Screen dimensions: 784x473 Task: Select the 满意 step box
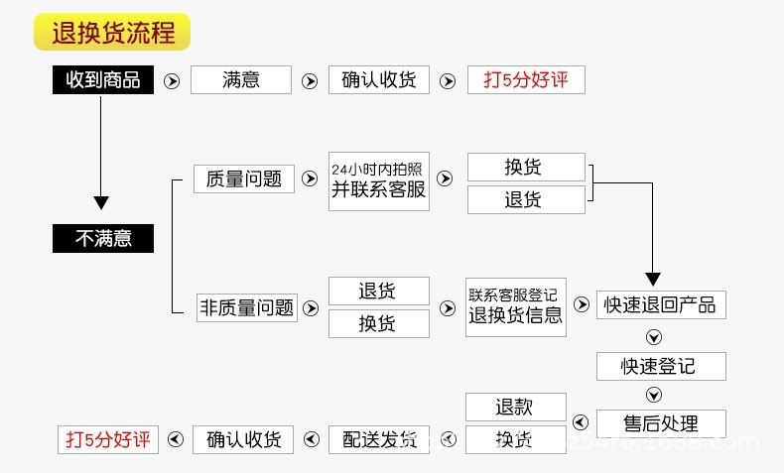click(x=240, y=80)
